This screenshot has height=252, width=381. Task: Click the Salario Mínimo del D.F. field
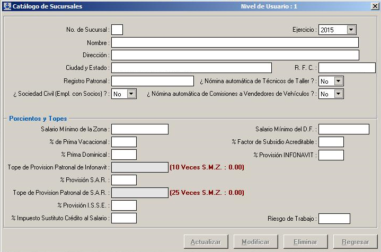tap(343, 129)
